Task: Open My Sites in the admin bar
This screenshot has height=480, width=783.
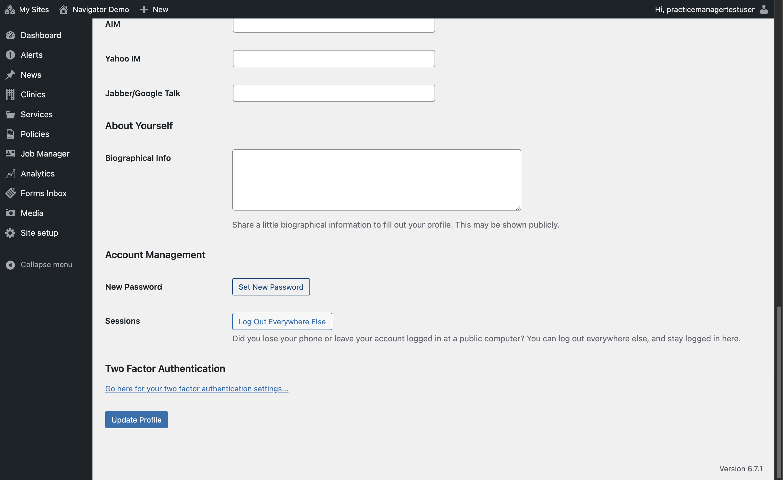Action: [27, 9]
